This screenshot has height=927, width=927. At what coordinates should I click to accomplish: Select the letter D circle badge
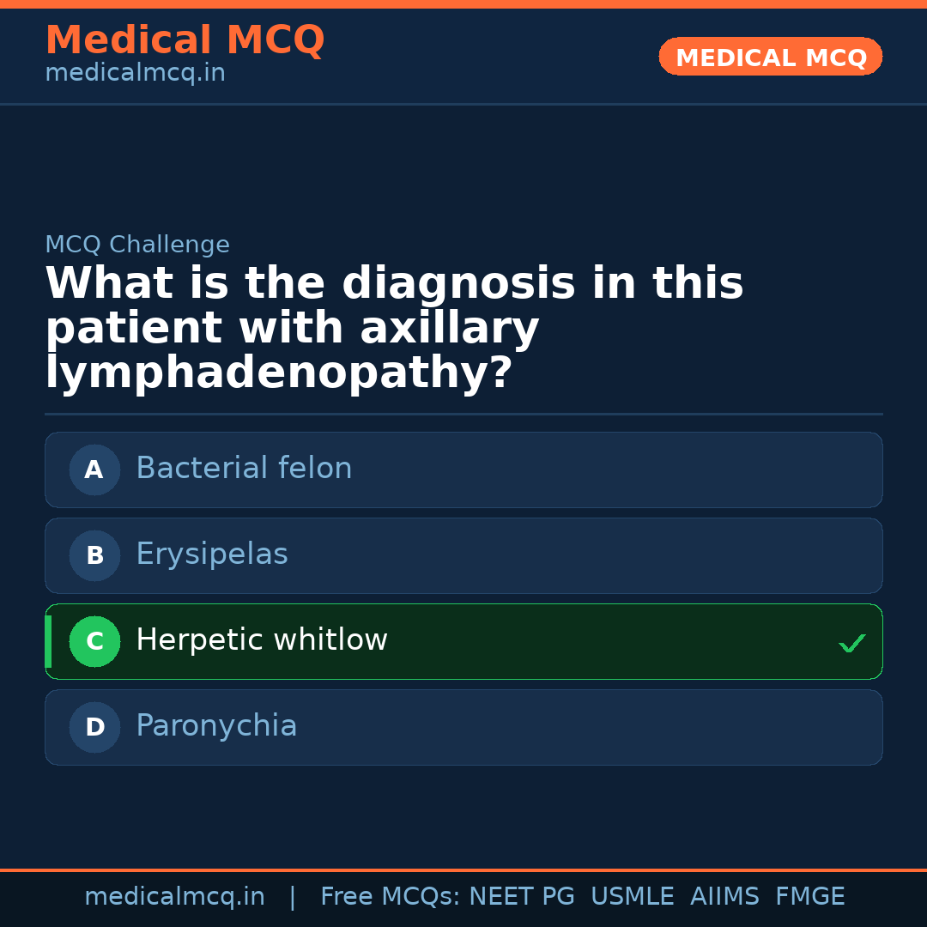click(x=94, y=727)
